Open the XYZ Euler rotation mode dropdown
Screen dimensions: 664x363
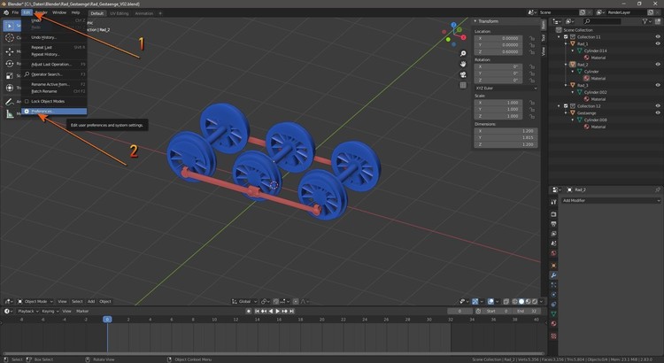click(506, 88)
